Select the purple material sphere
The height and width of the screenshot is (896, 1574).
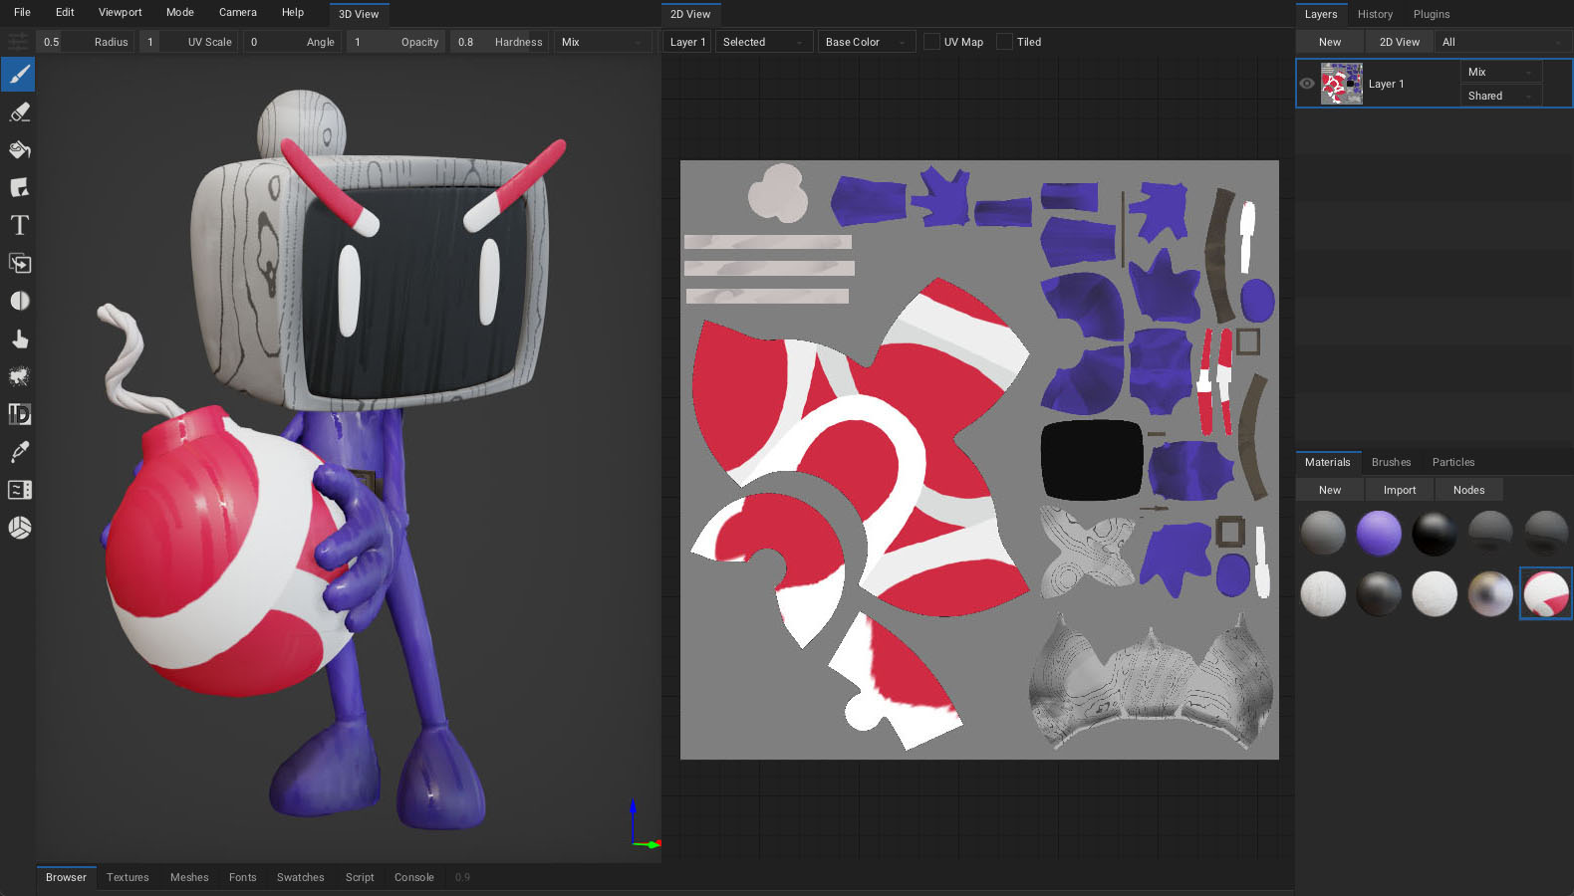[x=1379, y=534]
